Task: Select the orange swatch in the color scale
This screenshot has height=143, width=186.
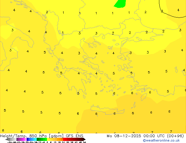Action: click(x=60, y=139)
